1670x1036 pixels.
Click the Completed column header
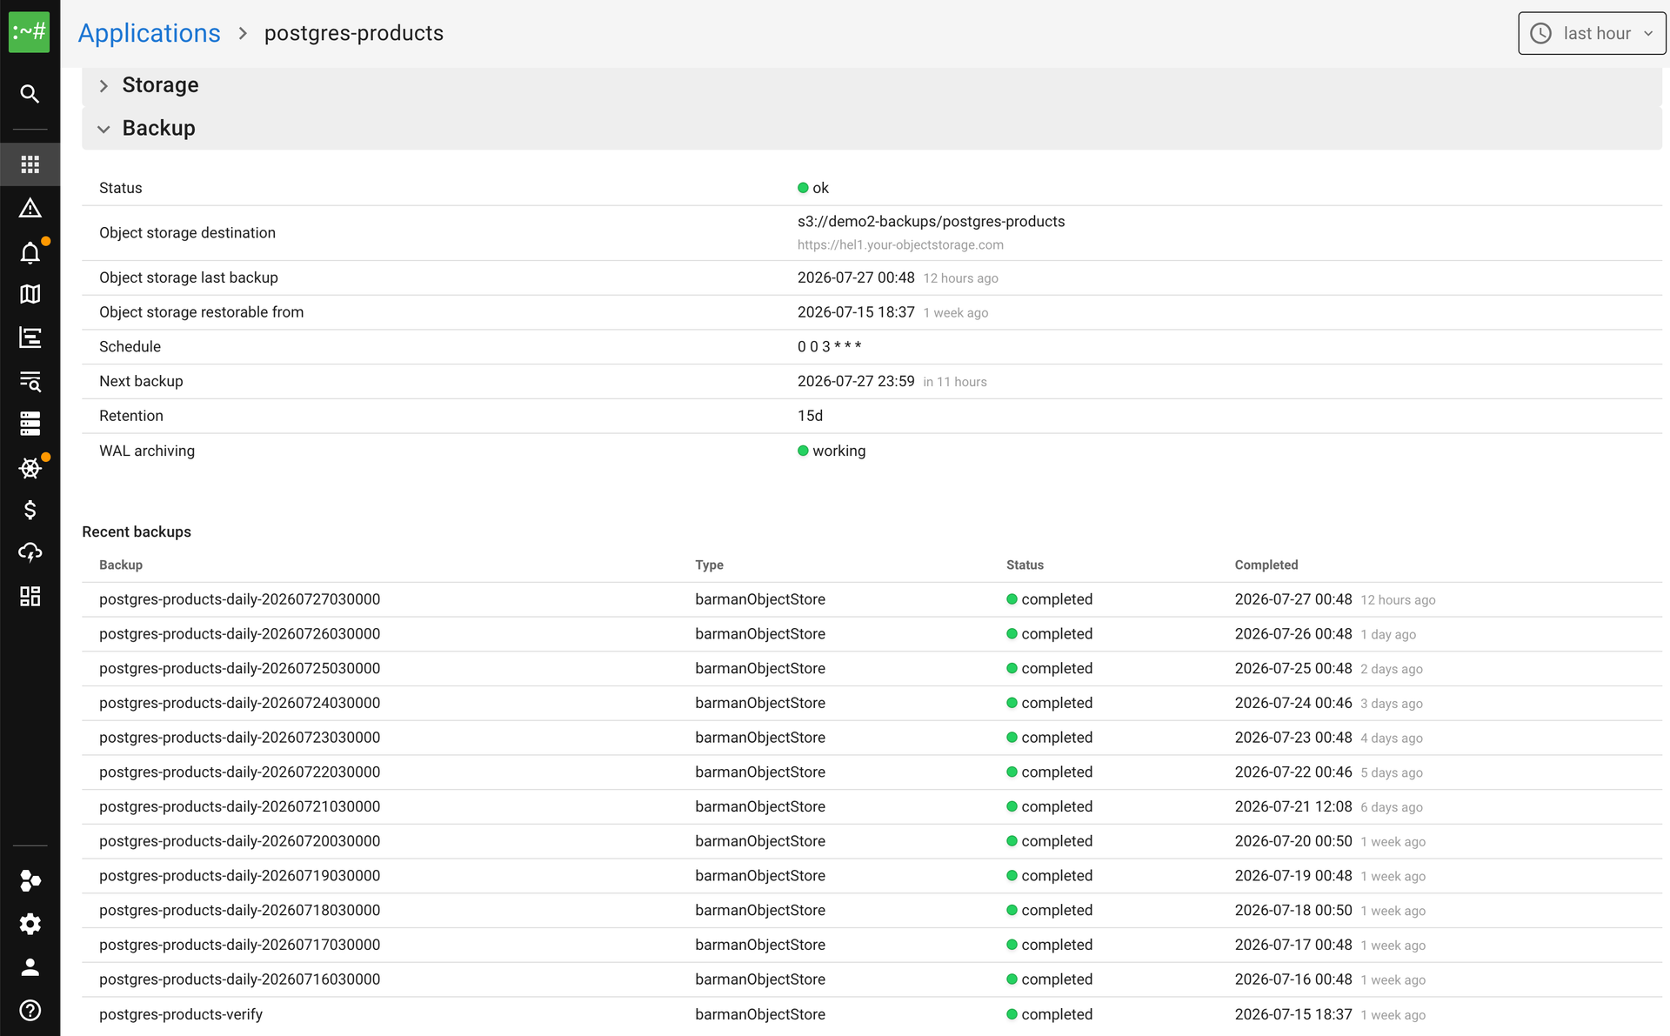(1266, 565)
